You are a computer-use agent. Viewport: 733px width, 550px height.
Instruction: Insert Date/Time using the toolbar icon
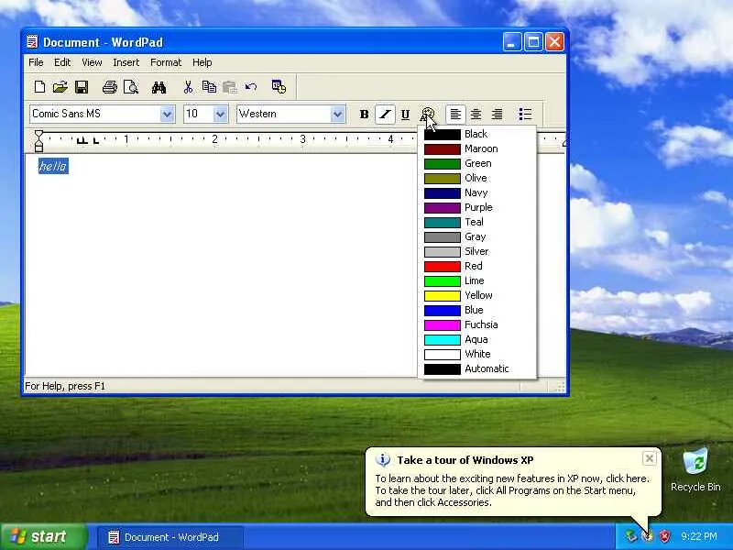click(x=279, y=86)
